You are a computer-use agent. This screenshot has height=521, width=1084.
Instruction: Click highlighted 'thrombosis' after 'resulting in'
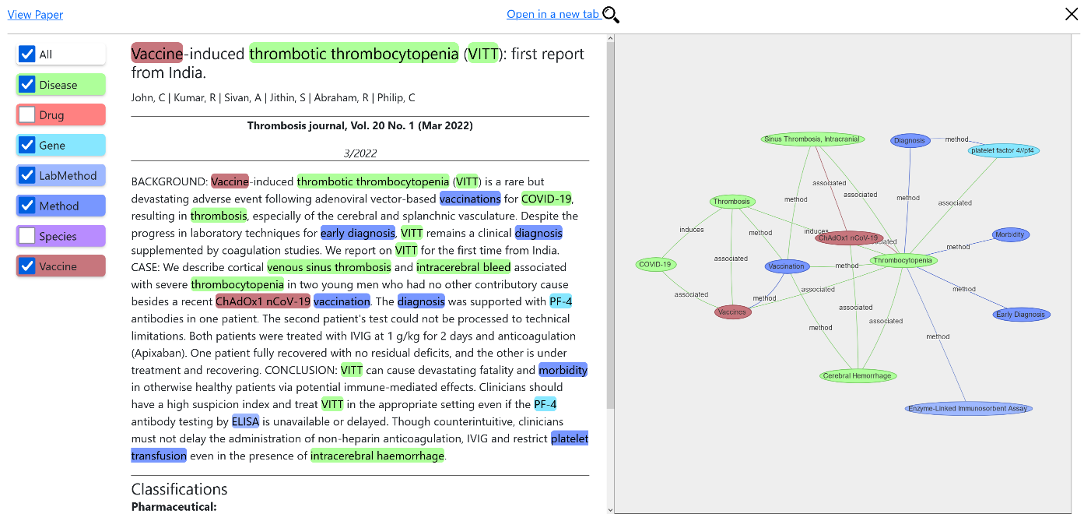(219, 216)
